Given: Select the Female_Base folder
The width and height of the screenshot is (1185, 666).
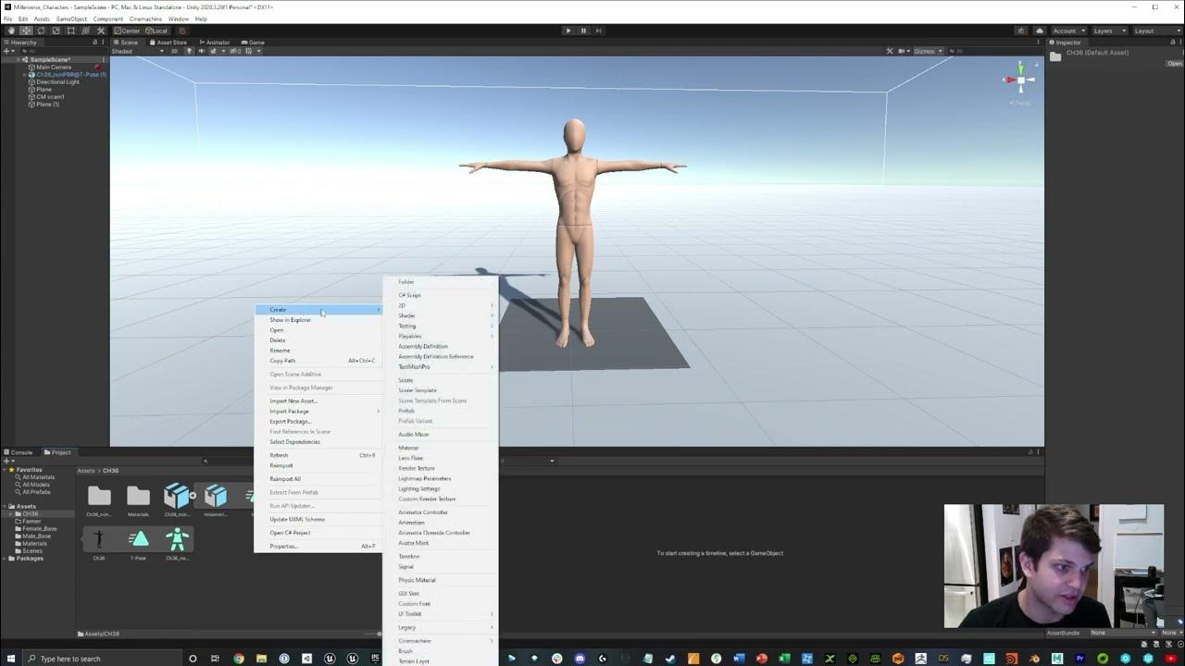Looking at the screenshot, I should click(39, 529).
